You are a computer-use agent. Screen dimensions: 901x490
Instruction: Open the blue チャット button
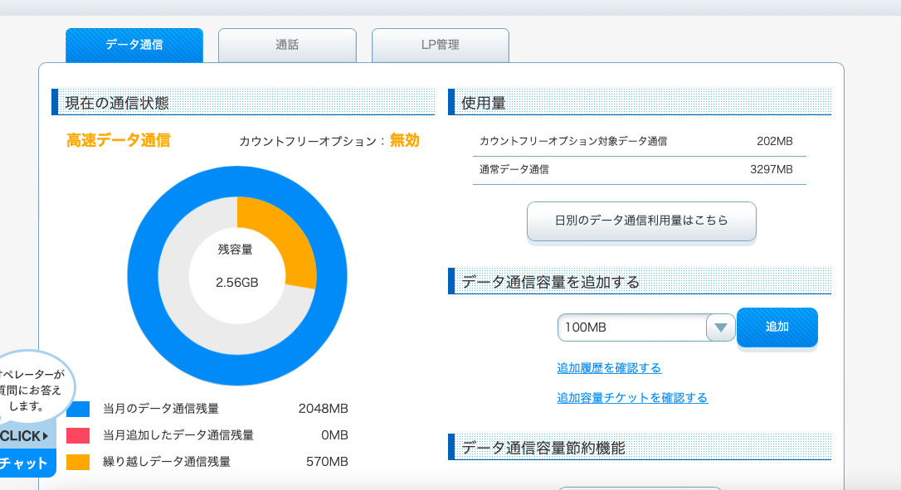[x=25, y=463]
